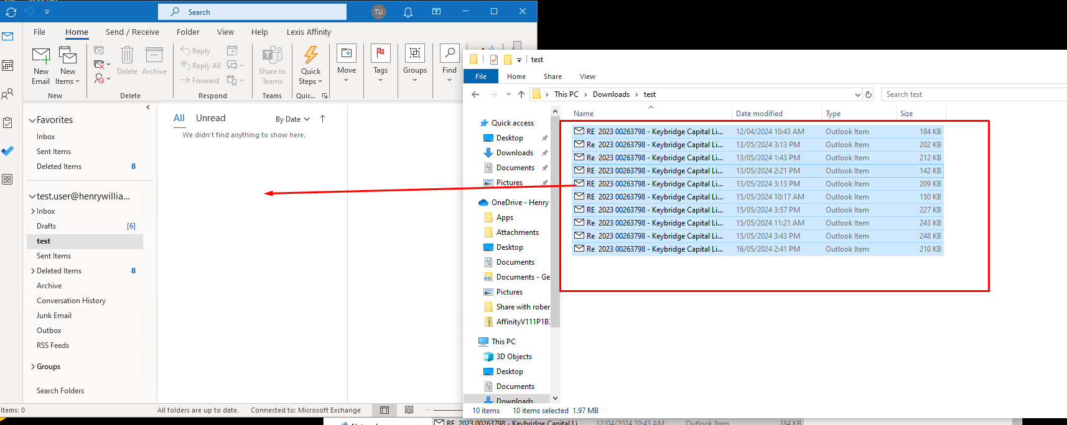Screen dimensions: 1067x425
Task: Open the File tab in Outlook
Action: click(39, 32)
